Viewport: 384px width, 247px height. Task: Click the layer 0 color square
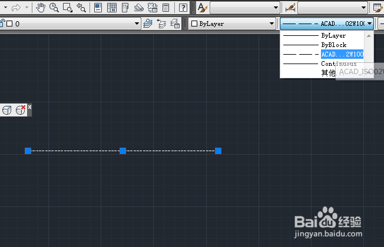click(9, 24)
